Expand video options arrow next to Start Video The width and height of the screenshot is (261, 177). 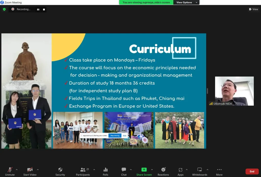[x=38, y=170]
